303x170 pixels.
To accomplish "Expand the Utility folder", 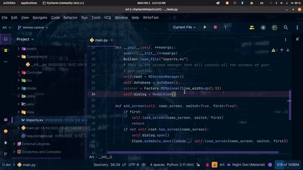I will (18, 96).
